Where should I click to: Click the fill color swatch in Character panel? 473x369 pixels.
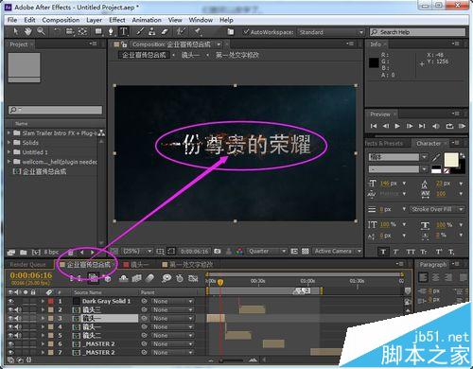click(451, 160)
